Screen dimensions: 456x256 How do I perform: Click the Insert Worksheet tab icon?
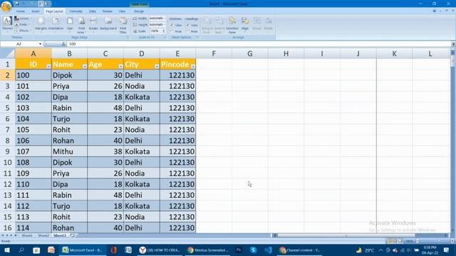pos(73,235)
